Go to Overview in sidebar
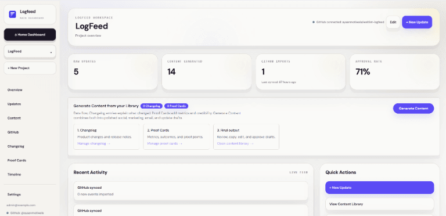This screenshot has width=446, height=216. click(x=15, y=90)
